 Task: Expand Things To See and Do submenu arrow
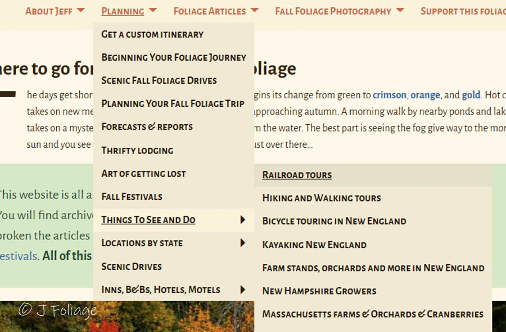tap(243, 220)
